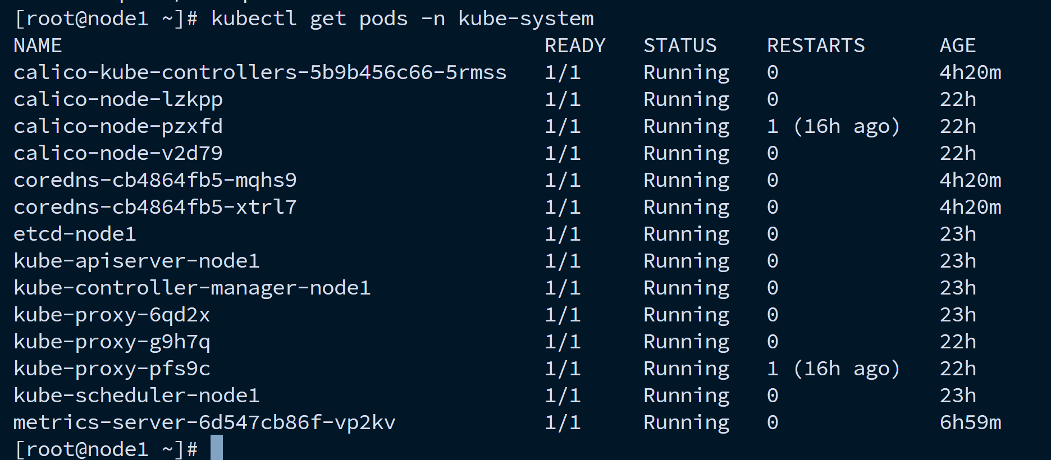Click the STATUS column header
Image resolution: width=1051 pixels, height=460 pixels.
(680, 46)
